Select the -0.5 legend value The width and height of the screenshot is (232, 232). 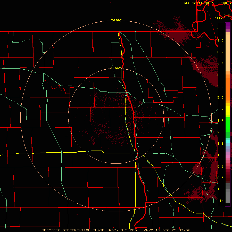click(219, 178)
